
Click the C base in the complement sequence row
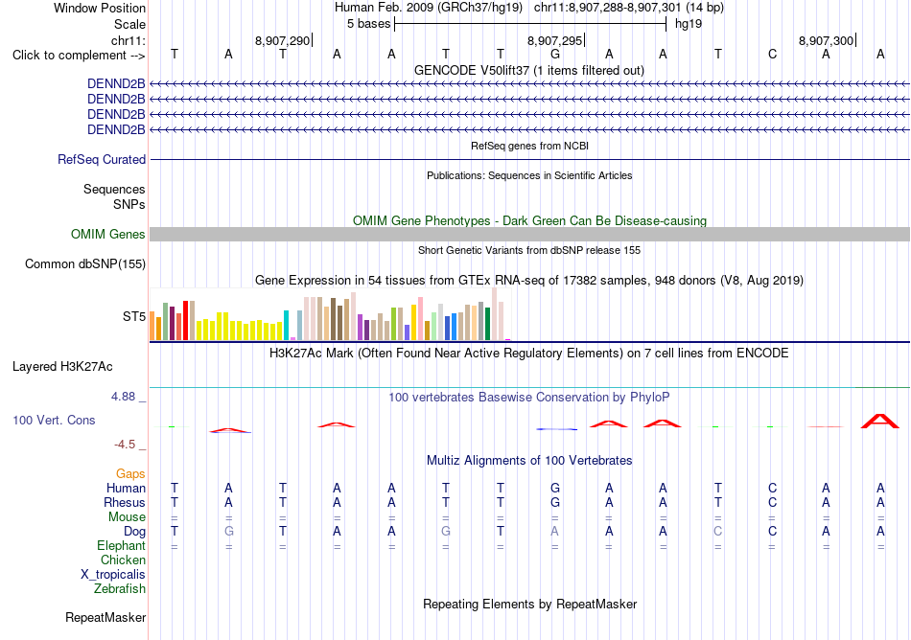(772, 54)
